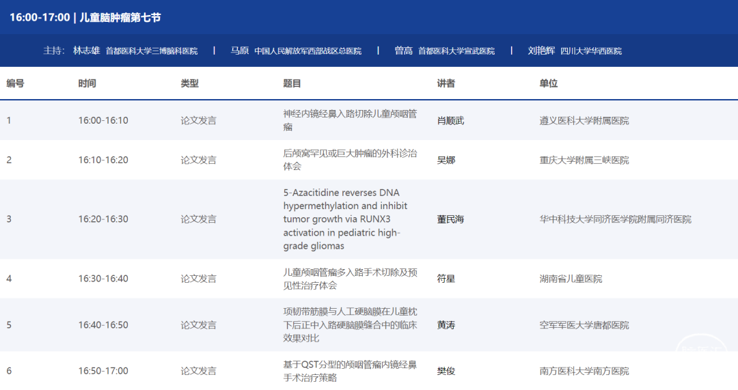Click the 时间 column header
The height and width of the screenshot is (390, 738).
(x=87, y=83)
